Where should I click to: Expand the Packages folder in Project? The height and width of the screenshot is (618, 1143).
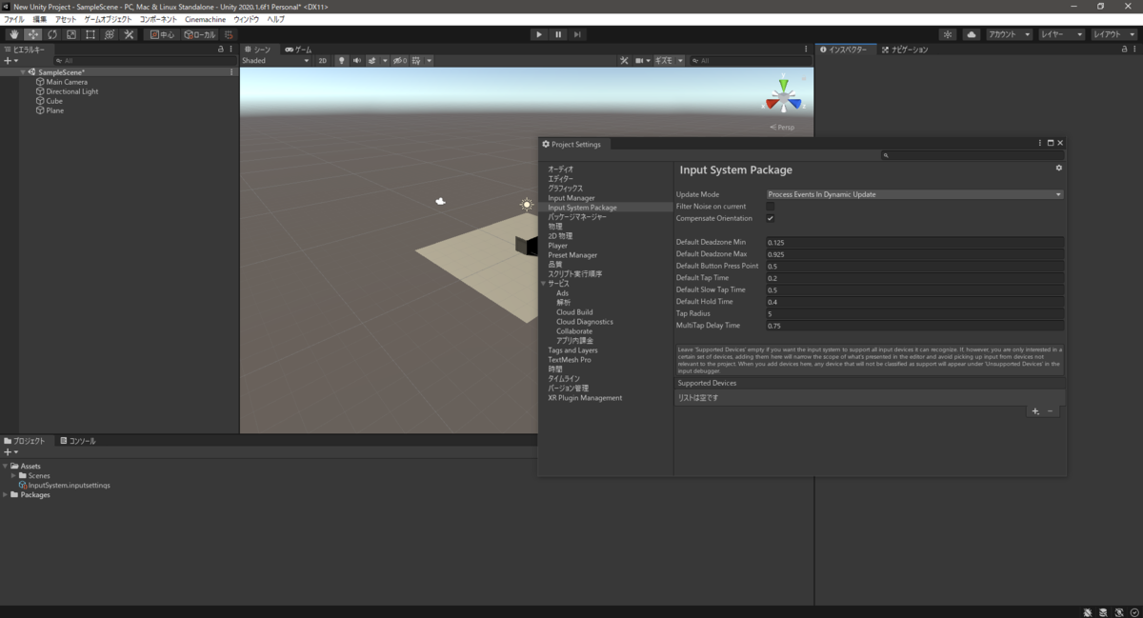tap(5, 494)
